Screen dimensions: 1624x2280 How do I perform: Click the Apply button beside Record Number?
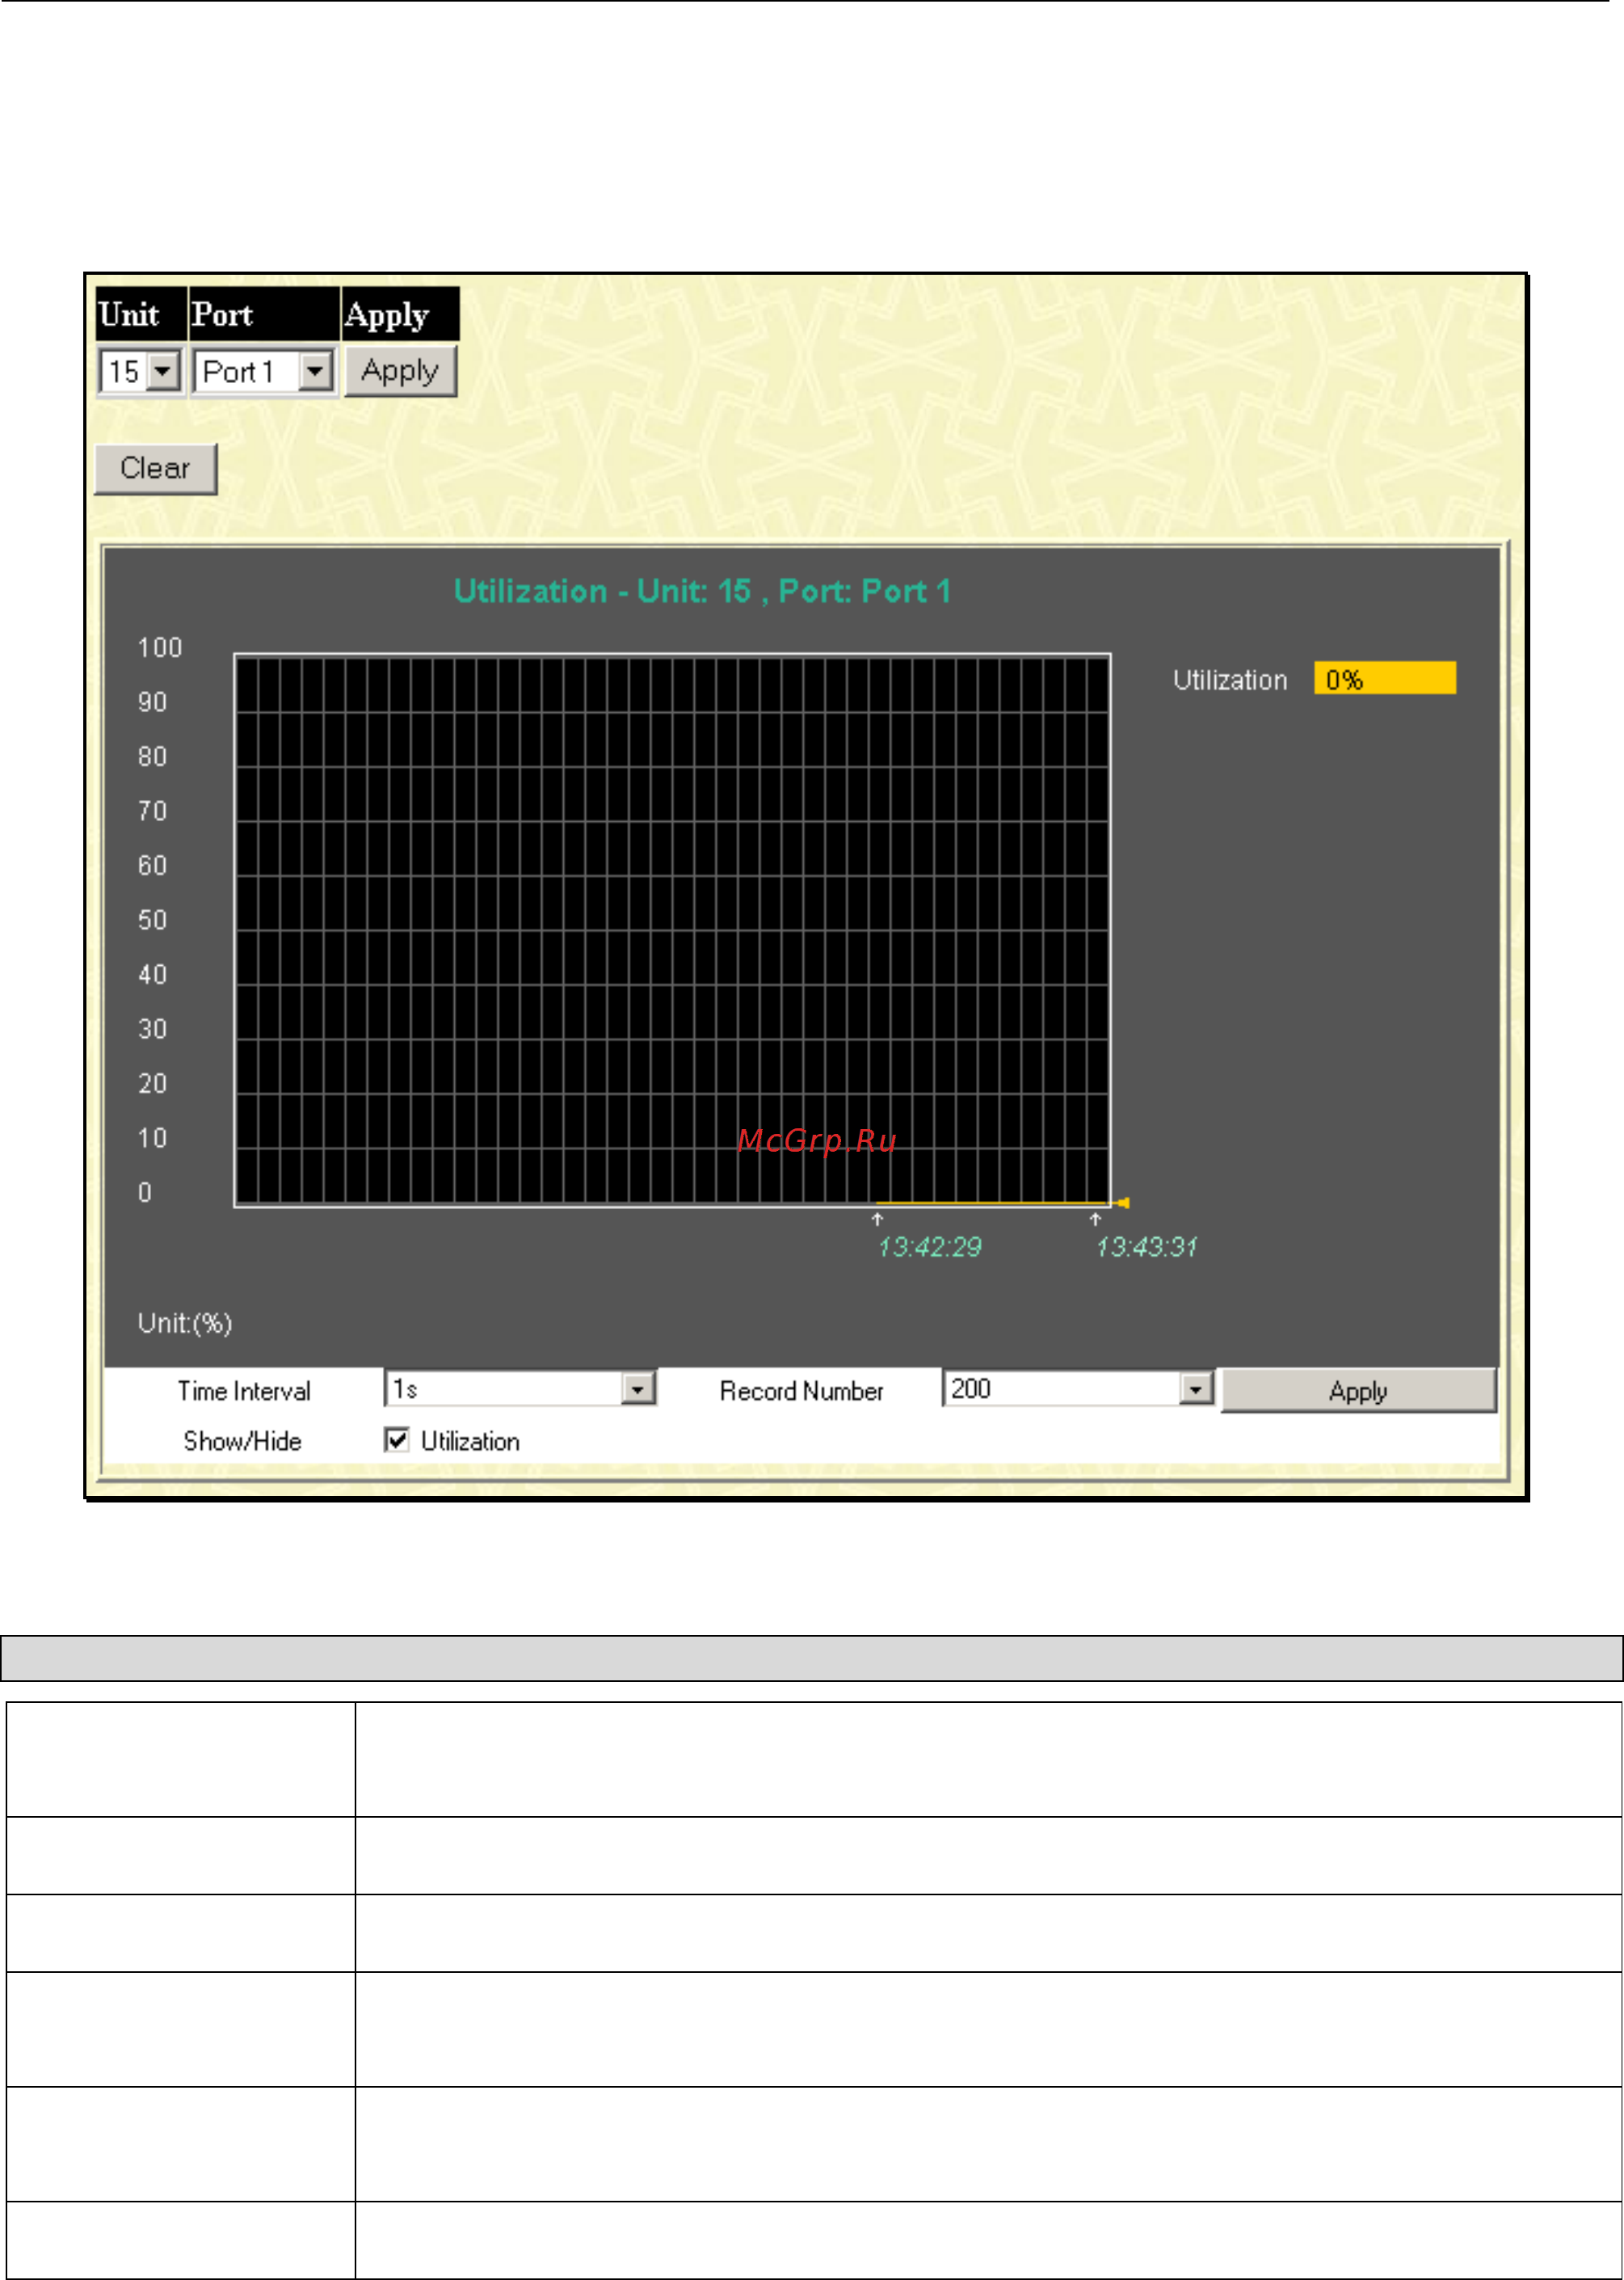tap(1358, 1391)
